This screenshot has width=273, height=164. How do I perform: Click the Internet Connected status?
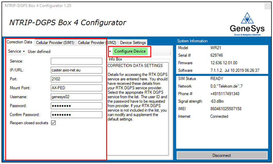pyautogui.click(x=219, y=116)
